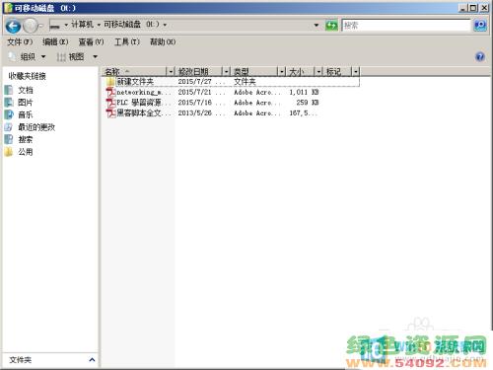The height and width of the screenshot is (370, 493).
Task: Open the 类型 column filter dropdown
Action: click(282, 71)
